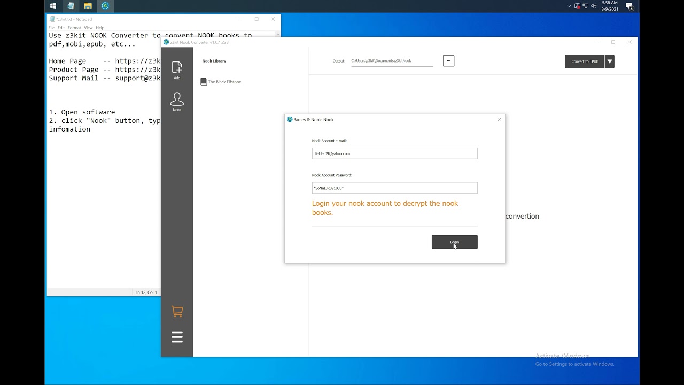Maximize the z3kit Nook Converter window

613,42
